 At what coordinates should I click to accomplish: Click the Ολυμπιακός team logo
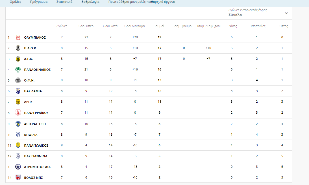[x=18, y=38]
